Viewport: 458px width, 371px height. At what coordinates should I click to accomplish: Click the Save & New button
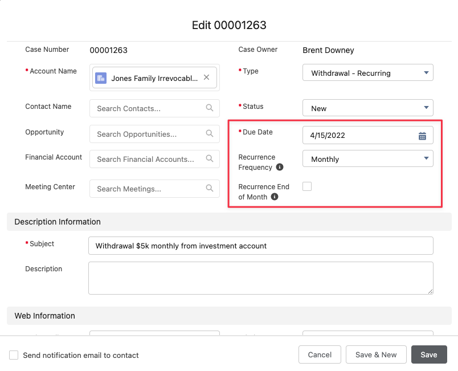coord(375,354)
